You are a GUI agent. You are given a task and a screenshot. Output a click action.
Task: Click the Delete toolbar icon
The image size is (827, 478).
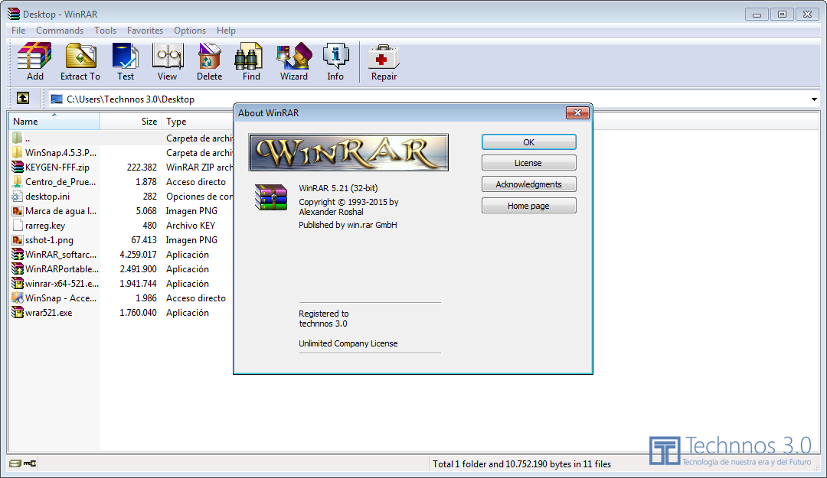click(x=209, y=62)
